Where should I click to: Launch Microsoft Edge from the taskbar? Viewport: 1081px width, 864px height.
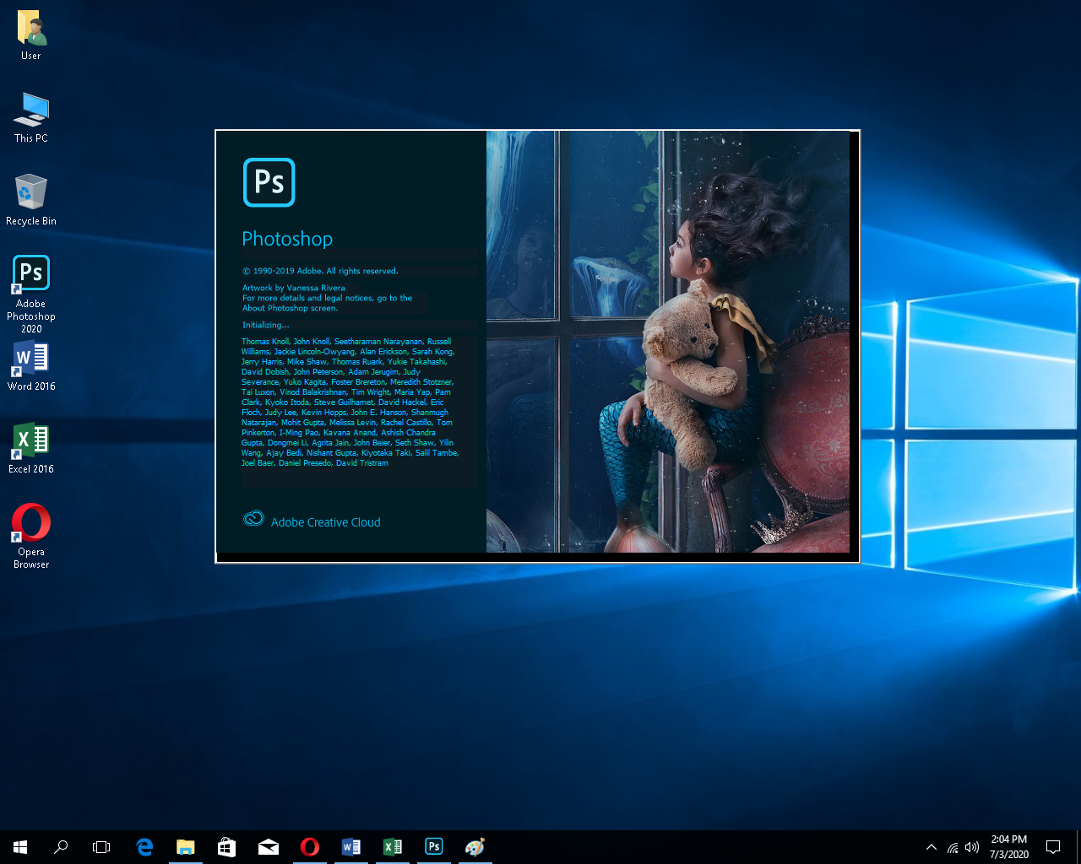[144, 846]
